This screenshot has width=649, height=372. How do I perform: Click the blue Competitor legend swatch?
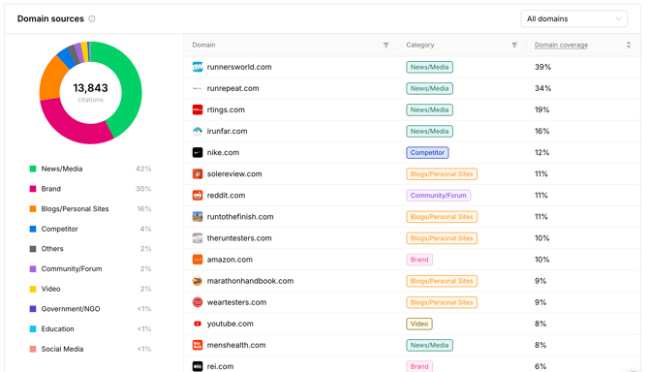[x=33, y=229]
